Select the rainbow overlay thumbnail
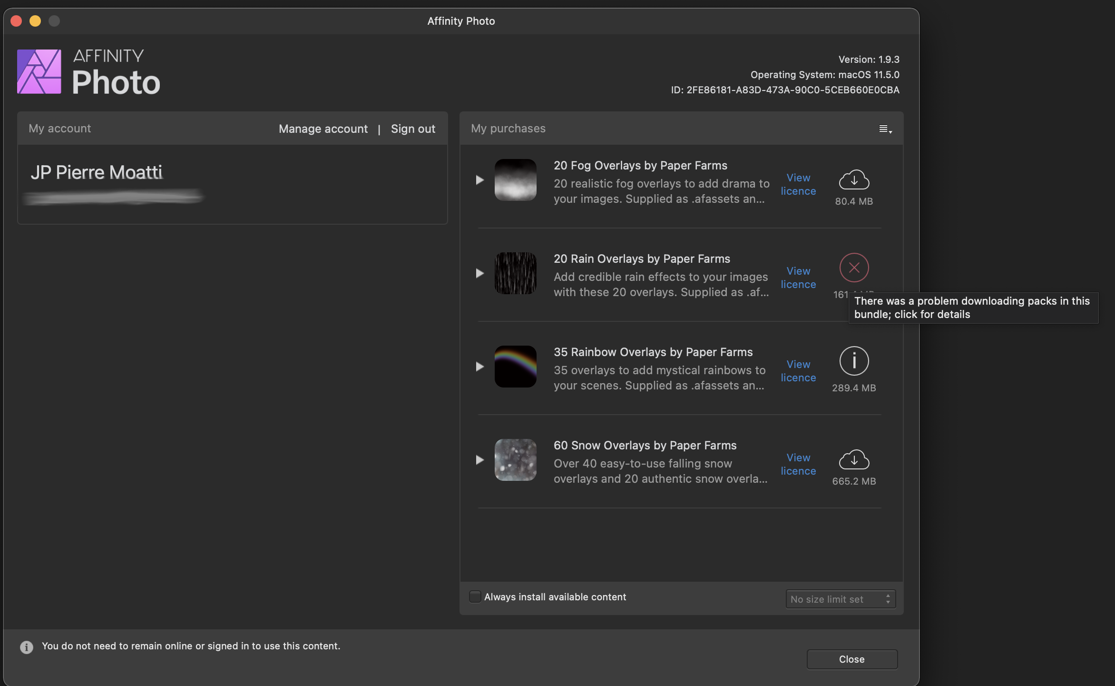 516,367
